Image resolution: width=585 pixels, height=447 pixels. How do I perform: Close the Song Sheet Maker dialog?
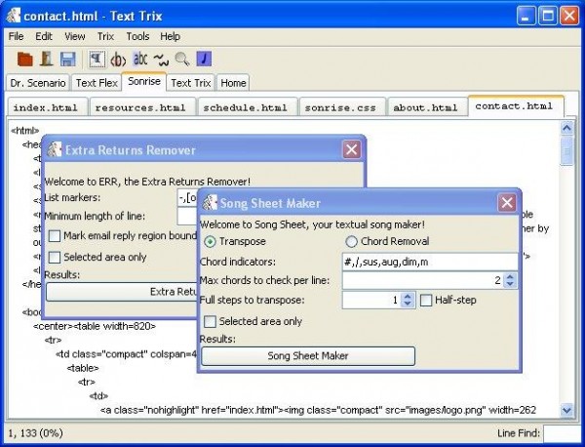coord(507,203)
